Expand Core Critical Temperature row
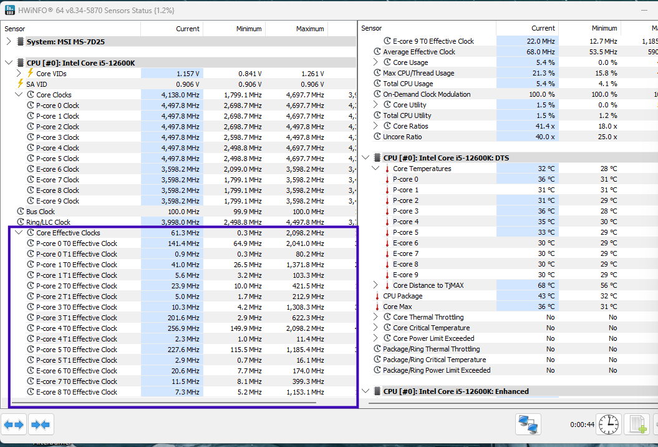 [x=375, y=328]
